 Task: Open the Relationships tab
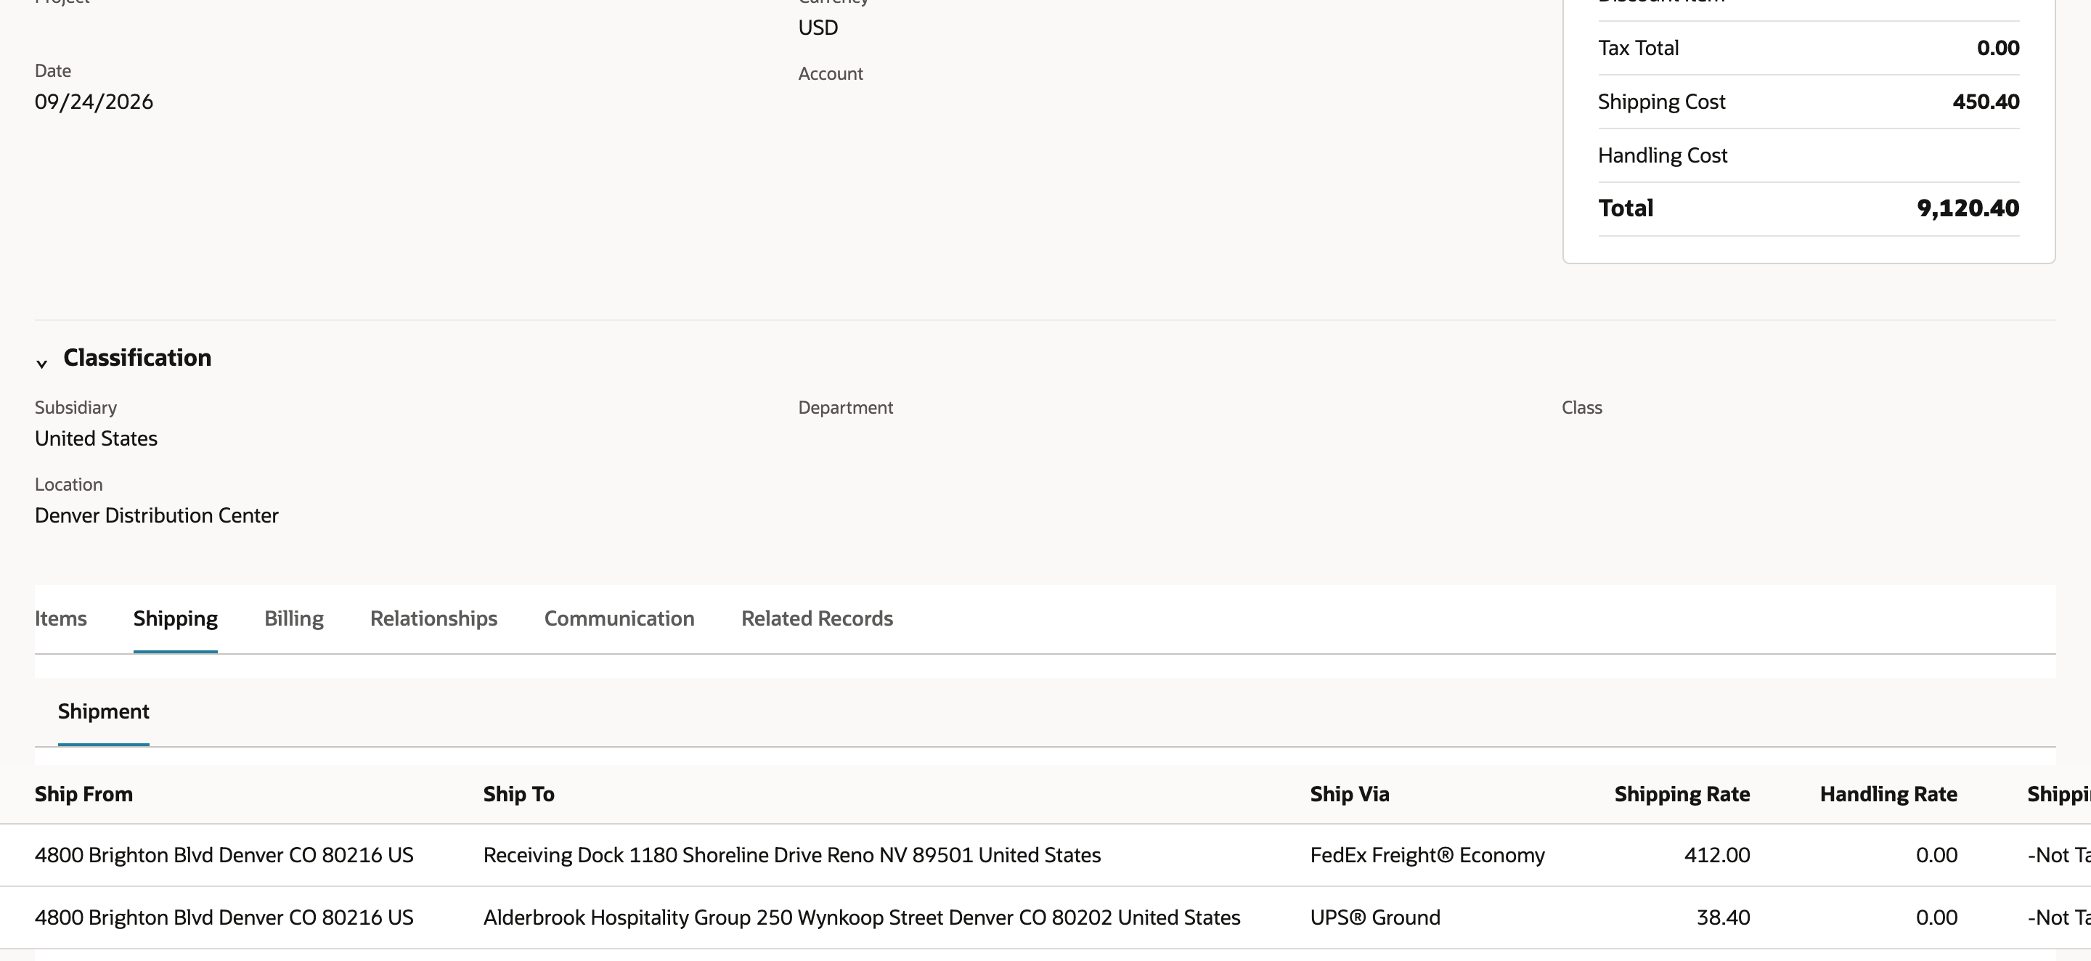tap(433, 618)
